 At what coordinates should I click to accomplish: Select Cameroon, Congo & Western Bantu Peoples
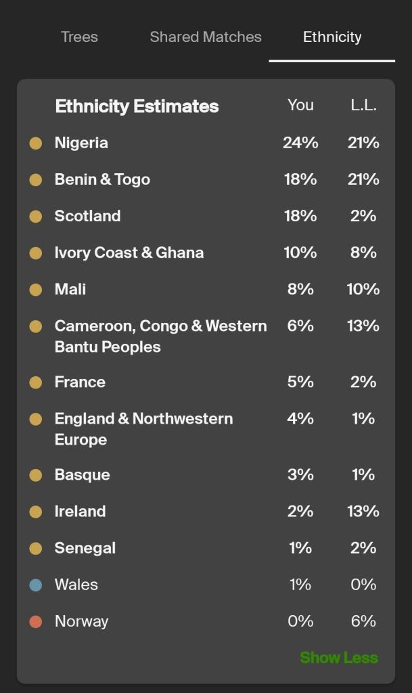click(x=160, y=336)
